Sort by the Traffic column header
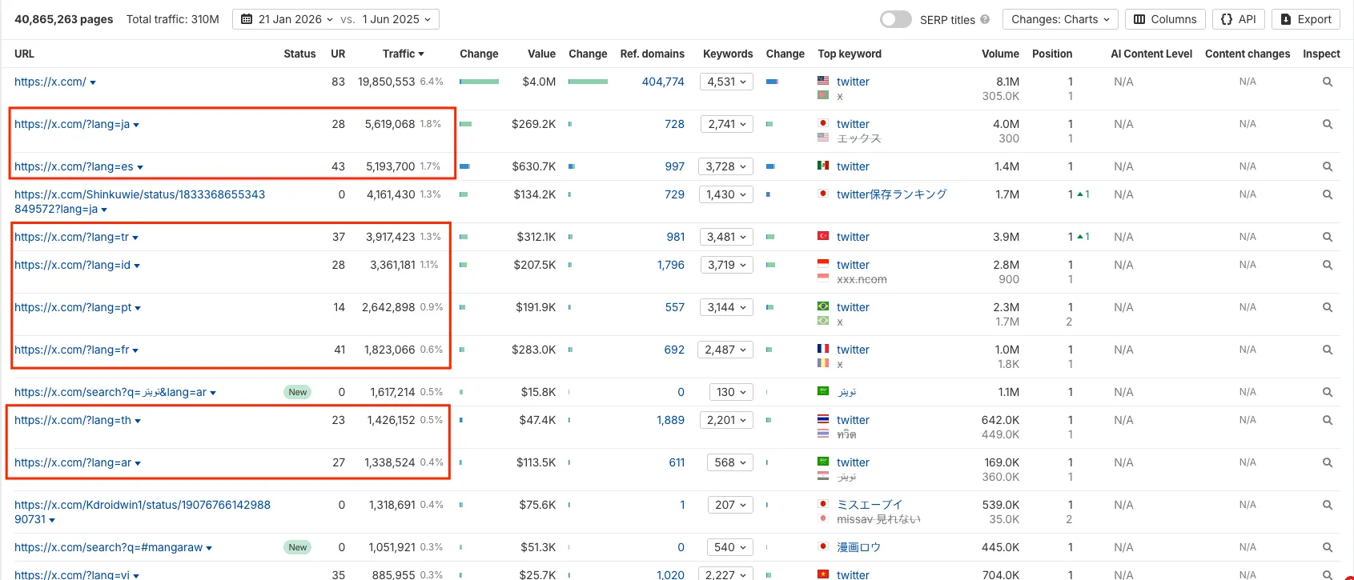The image size is (1354, 580). [x=403, y=54]
